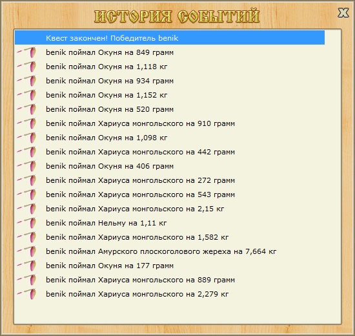Click lure icon beside Хариуса 272 грамм

26,180
